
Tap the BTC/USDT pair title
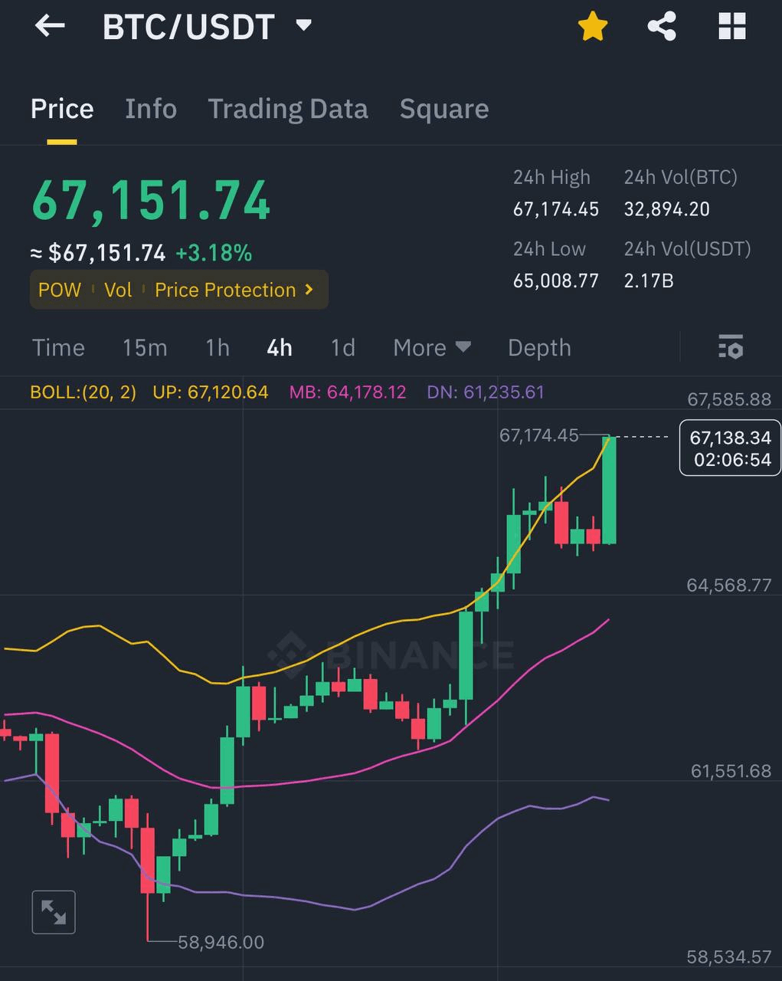188,27
